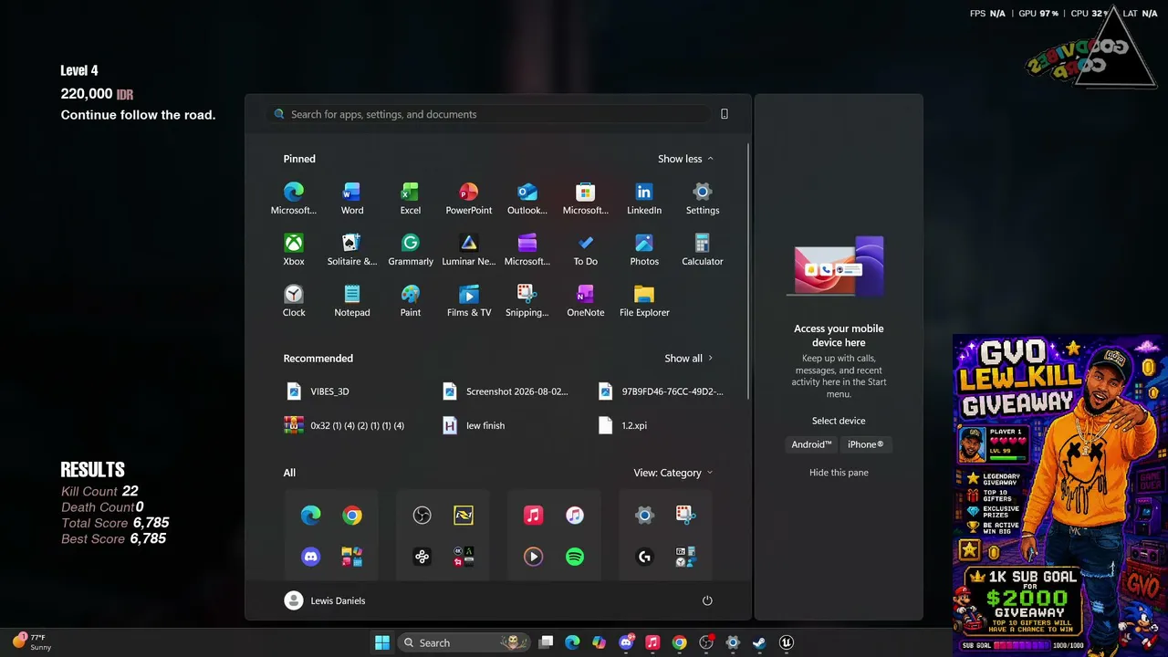Open Copilot from the taskbar

pos(599,642)
